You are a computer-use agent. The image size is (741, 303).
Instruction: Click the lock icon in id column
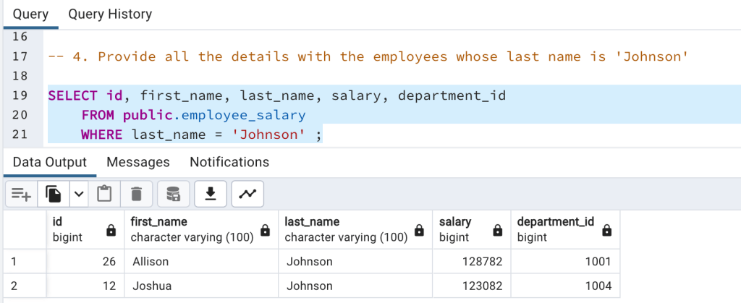click(111, 230)
